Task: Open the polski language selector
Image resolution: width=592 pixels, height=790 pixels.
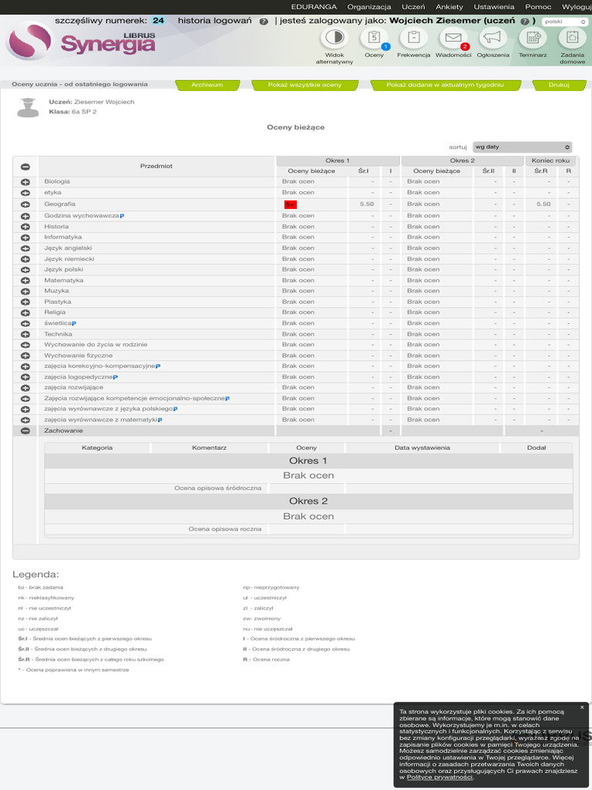Action: pyautogui.click(x=565, y=22)
